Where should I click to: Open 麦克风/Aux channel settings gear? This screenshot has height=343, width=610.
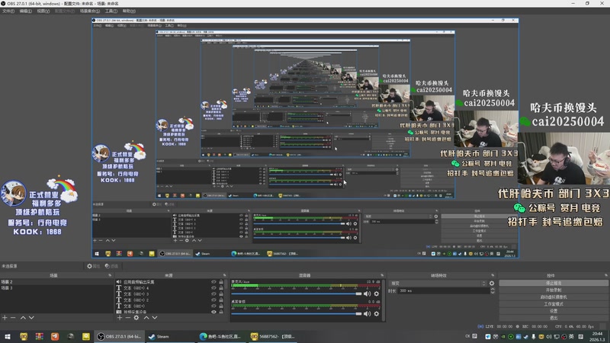[376, 293]
